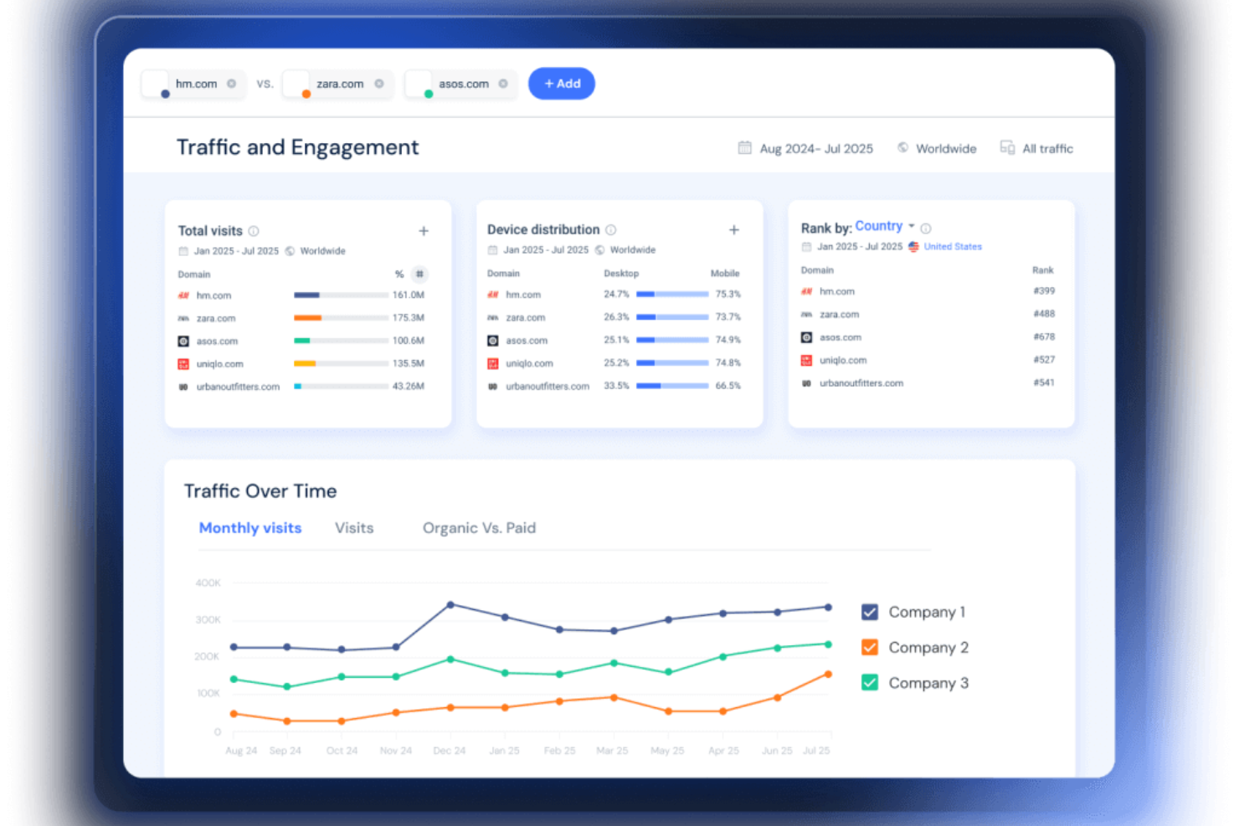Disable Company 3 in the chart legend
Viewport: 1239px width, 826px height.
pos(870,682)
